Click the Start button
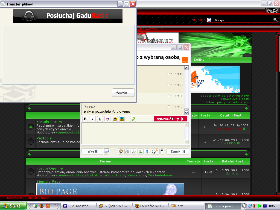The width and height of the screenshot is (280, 210). tap(13, 206)
